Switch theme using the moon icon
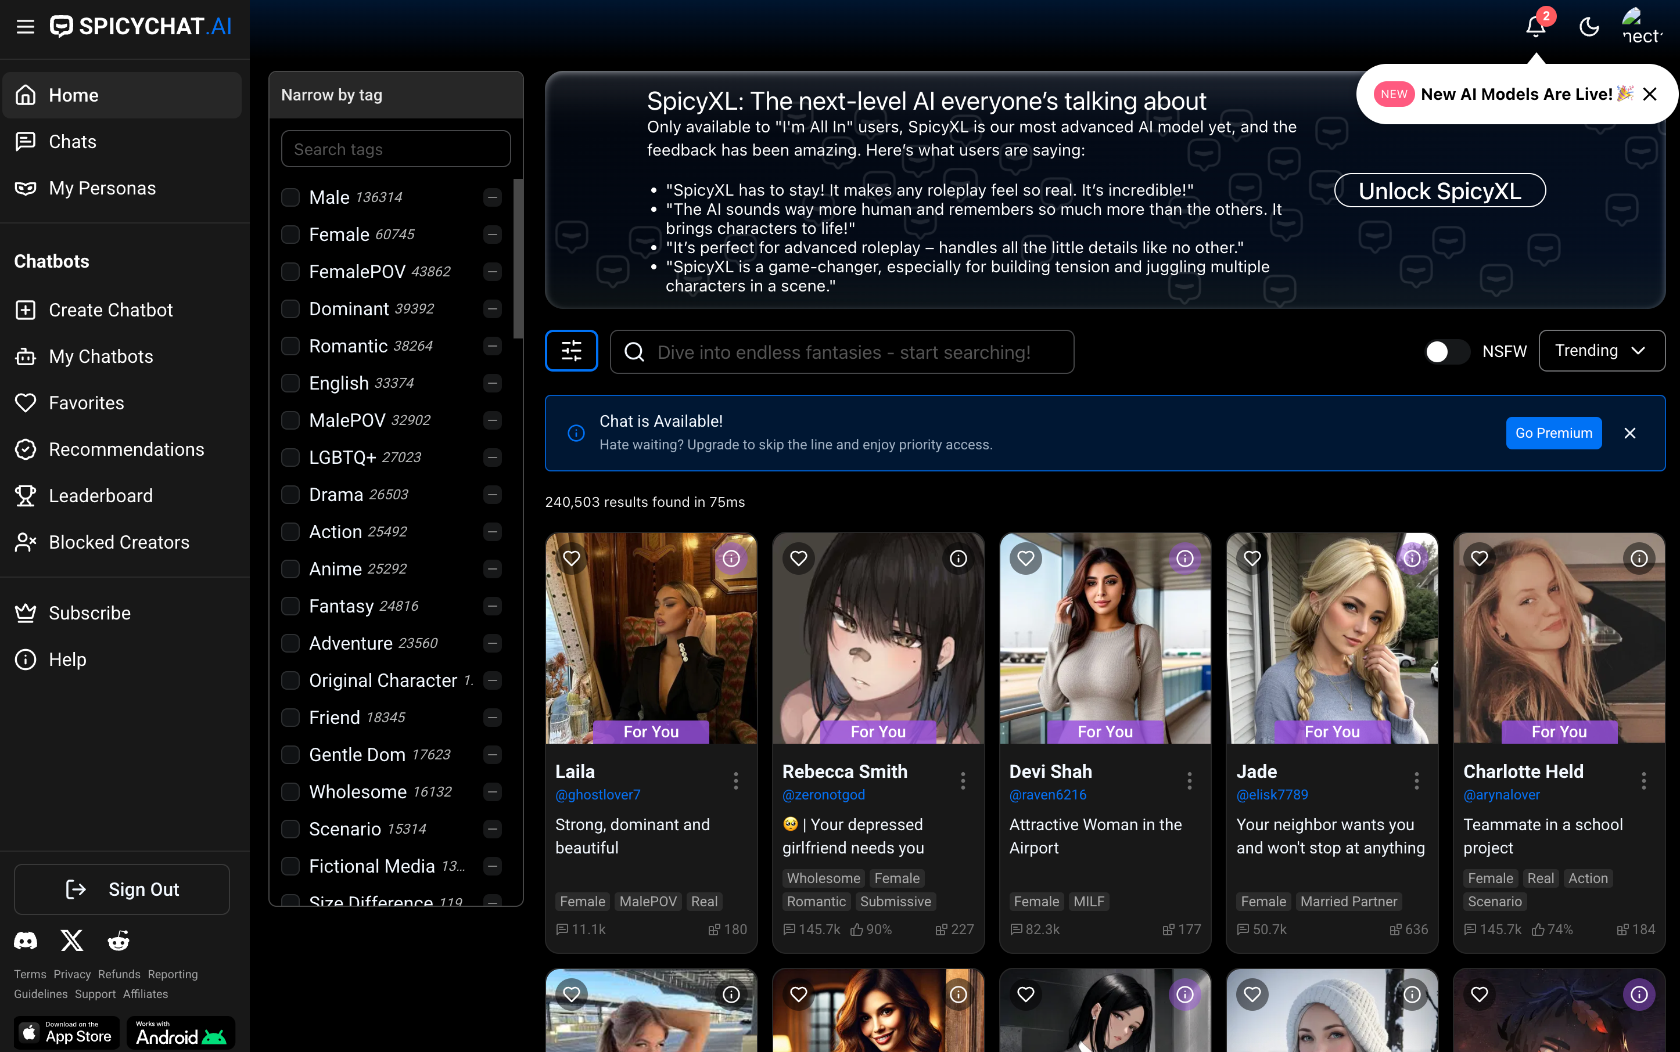This screenshot has width=1680, height=1052. (1589, 27)
